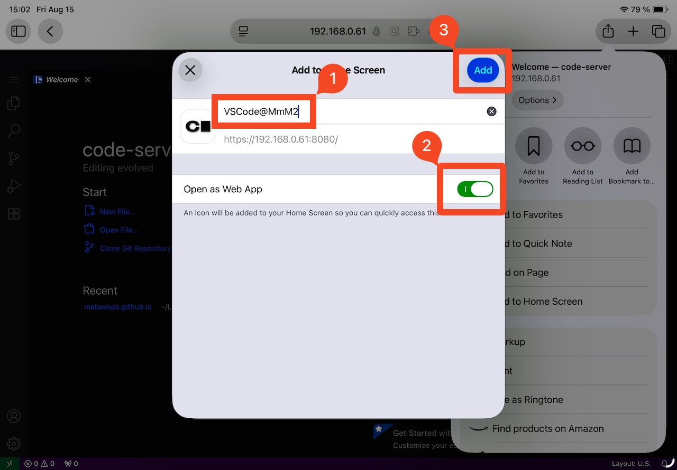Click the Obsidian clipper extension icon
Image resolution: width=677 pixels, height=470 pixels.
(377, 32)
